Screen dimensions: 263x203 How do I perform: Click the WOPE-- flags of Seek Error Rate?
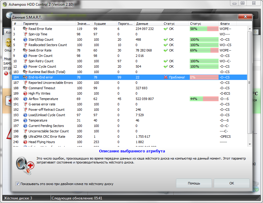pos(225,50)
